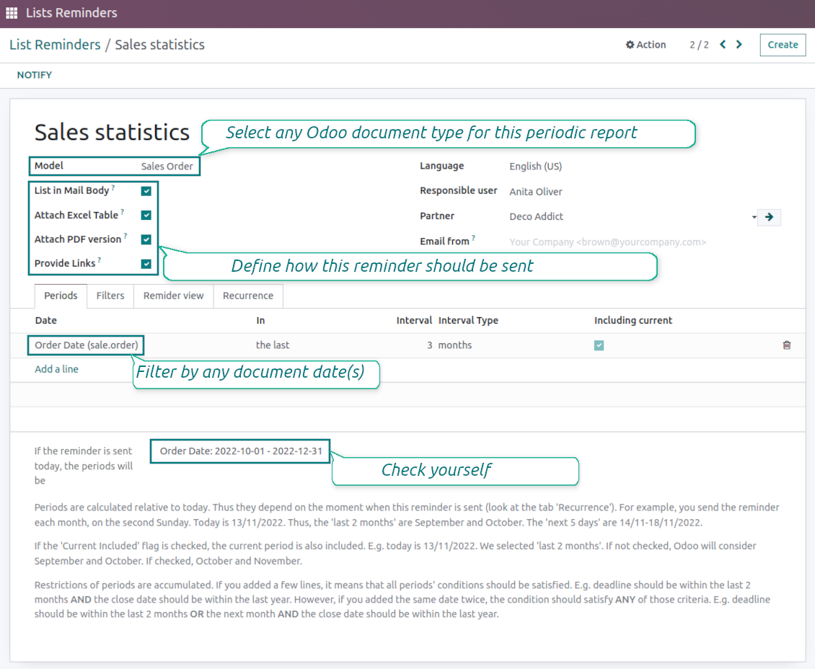815x669 pixels.
Task: Click Email from help question mark
Action: pyautogui.click(x=473, y=238)
